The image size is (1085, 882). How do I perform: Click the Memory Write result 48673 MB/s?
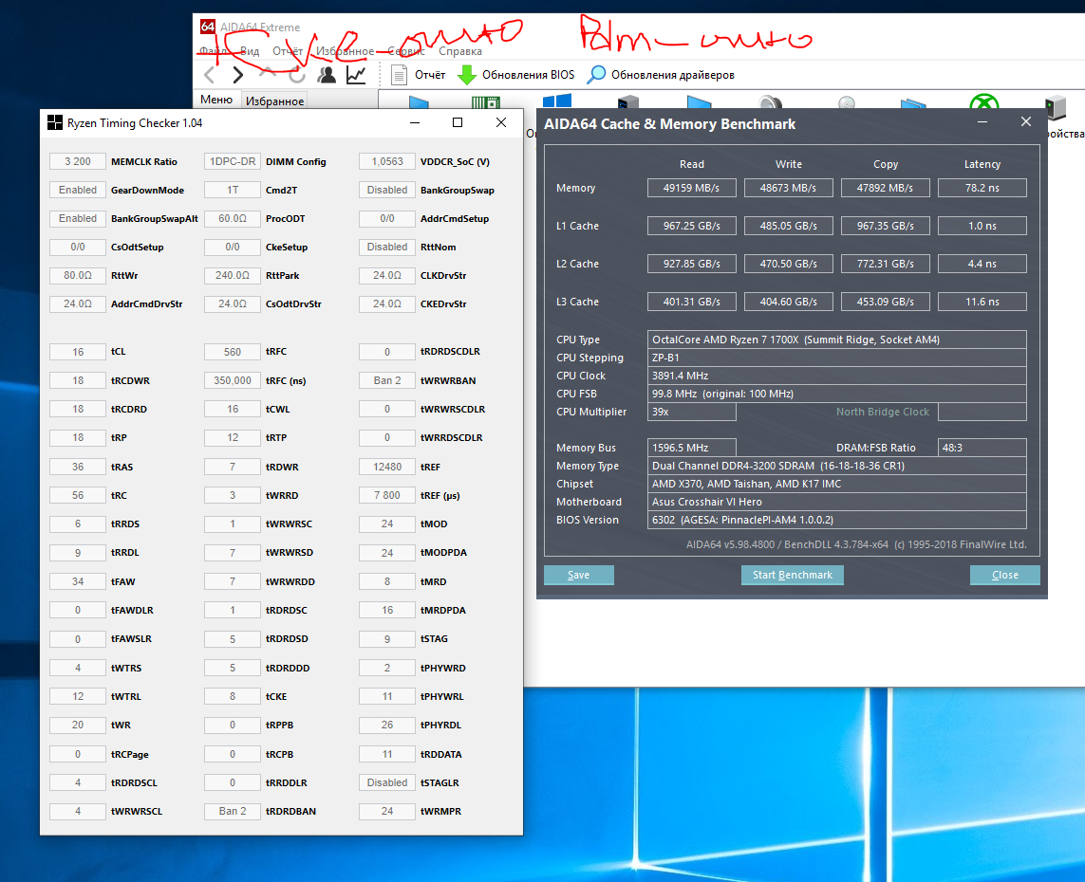point(788,188)
